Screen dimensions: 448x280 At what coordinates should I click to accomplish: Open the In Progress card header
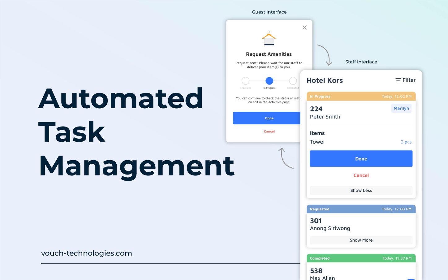(x=361, y=96)
